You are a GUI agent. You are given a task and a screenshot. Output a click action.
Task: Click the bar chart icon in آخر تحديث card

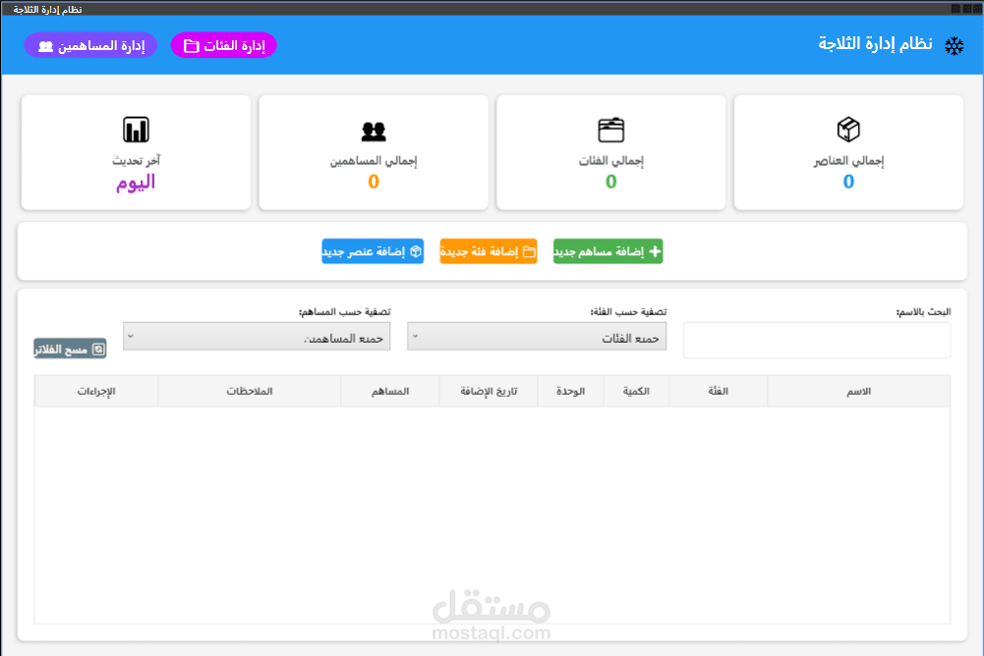[x=137, y=130]
